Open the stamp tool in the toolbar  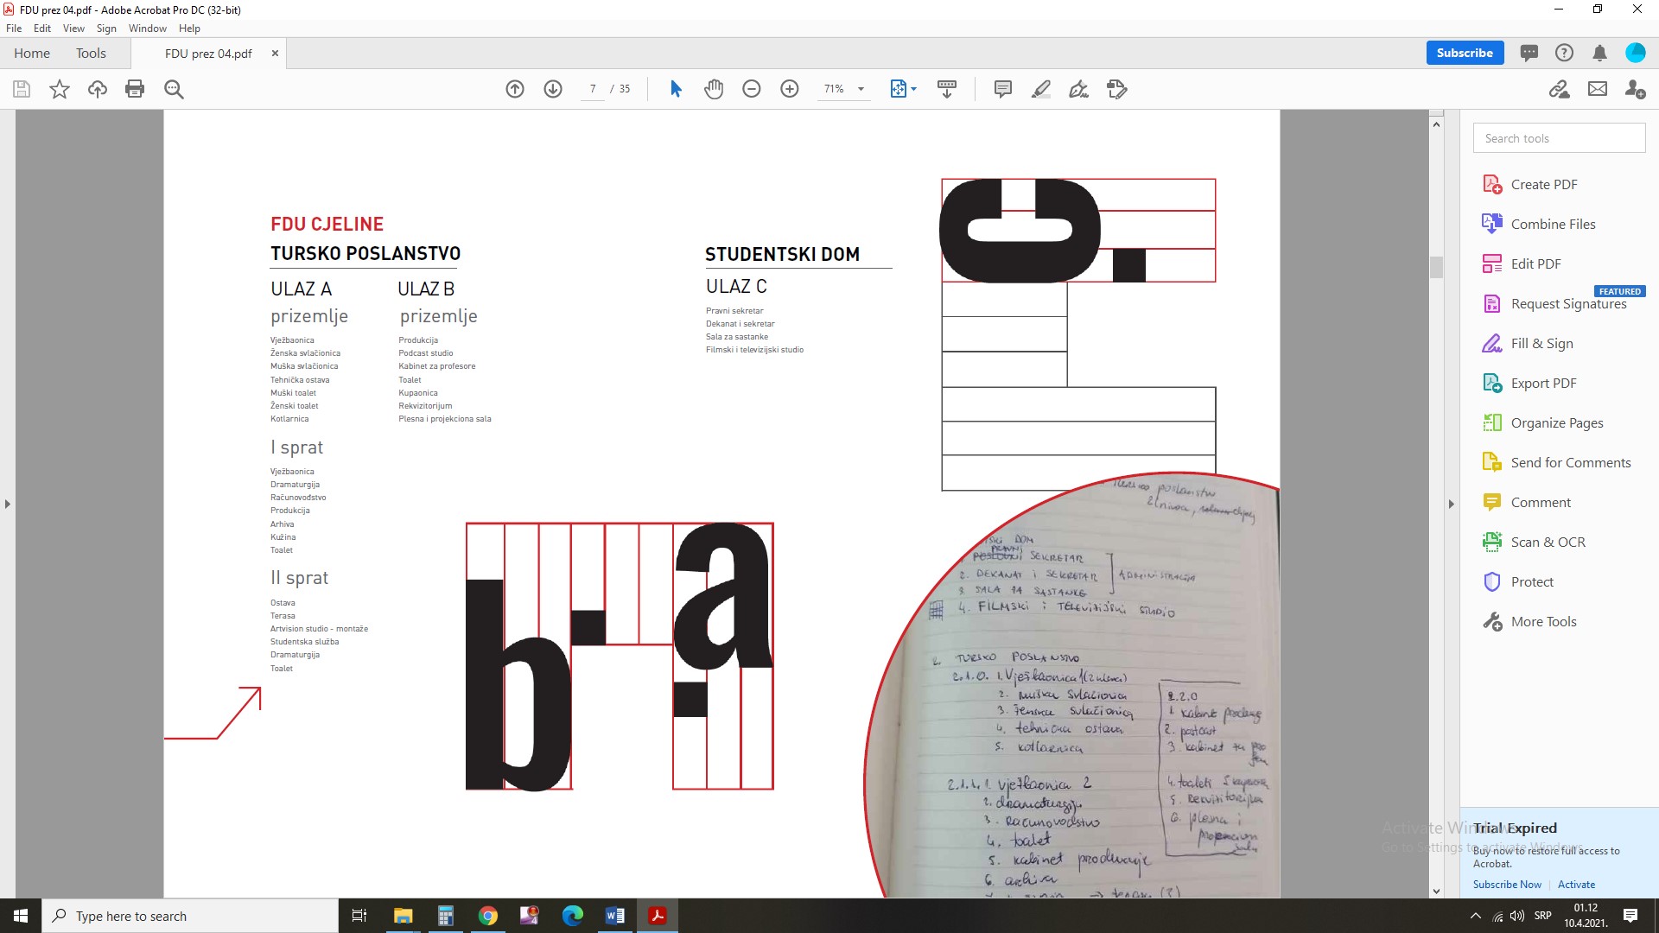click(1117, 89)
